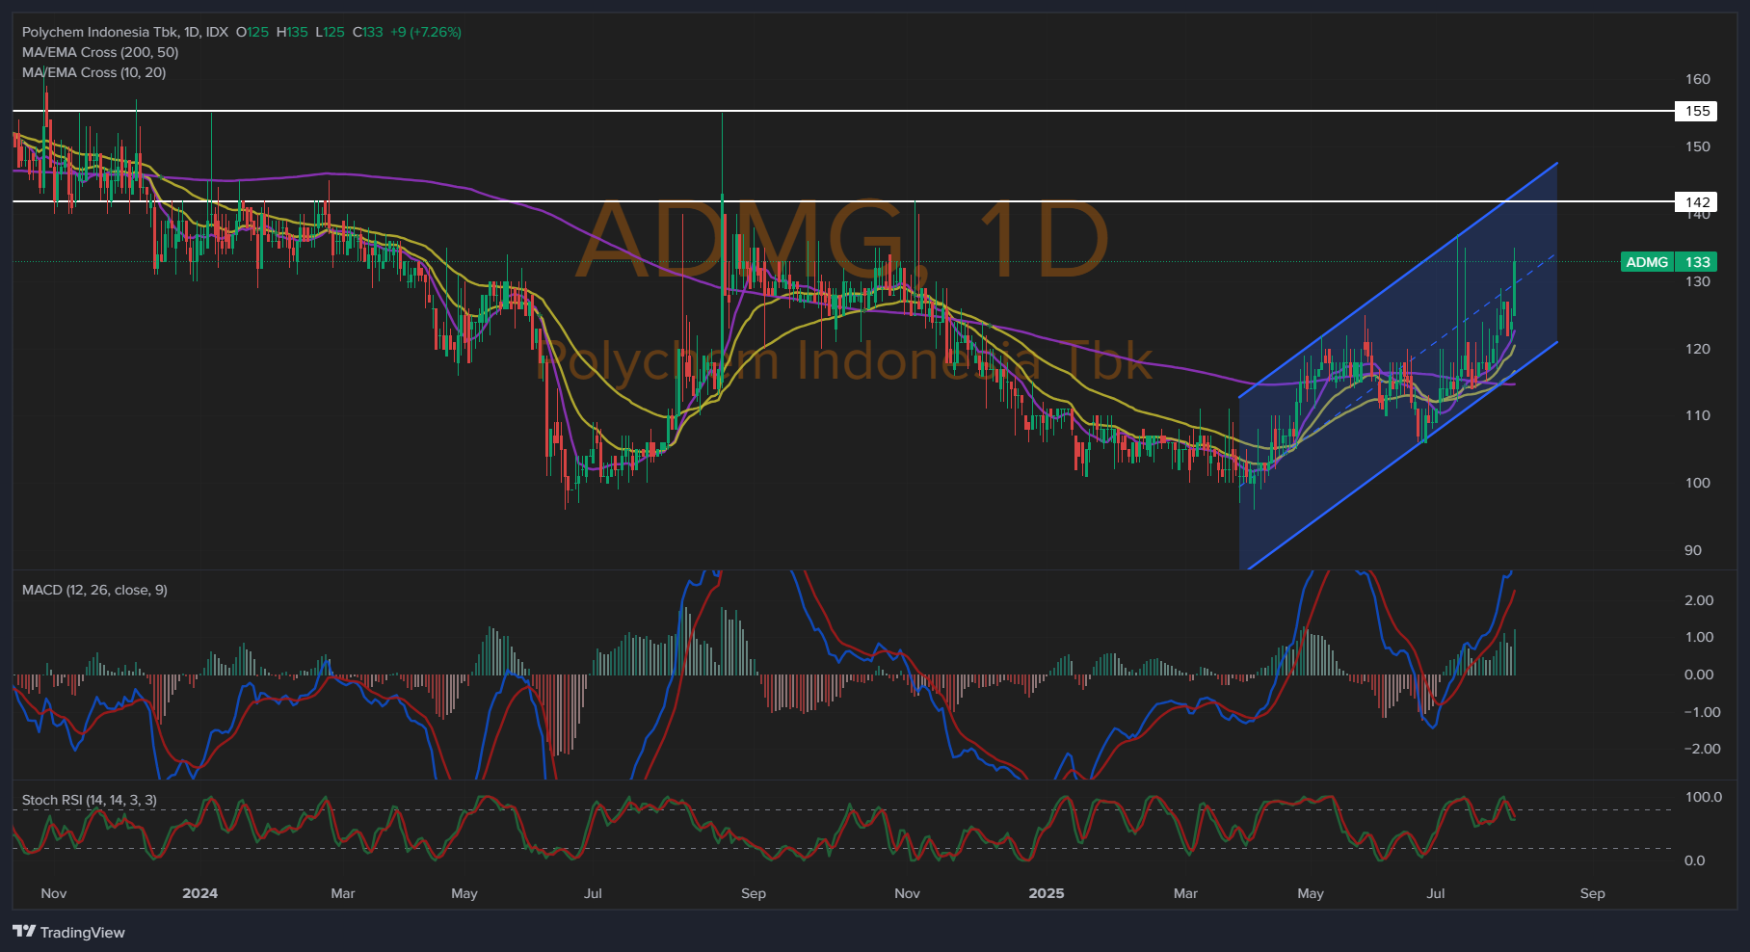
Task: Click the 1.00 MACD axis label
Action: tap(1699, 637)
